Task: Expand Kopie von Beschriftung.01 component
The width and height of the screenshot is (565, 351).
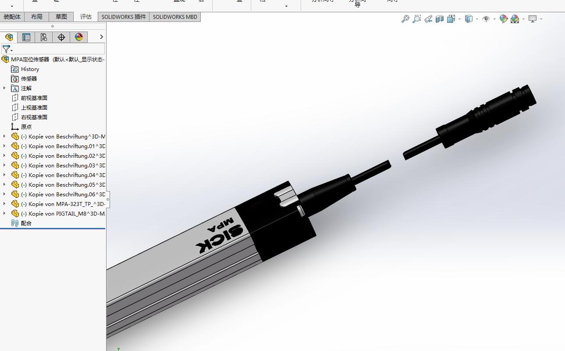Action: click(4, 146)
